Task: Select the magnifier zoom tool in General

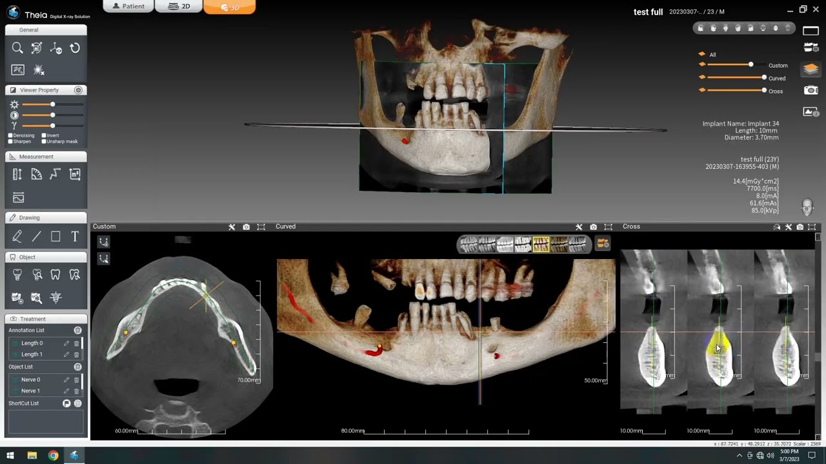Action: point(17,48)
